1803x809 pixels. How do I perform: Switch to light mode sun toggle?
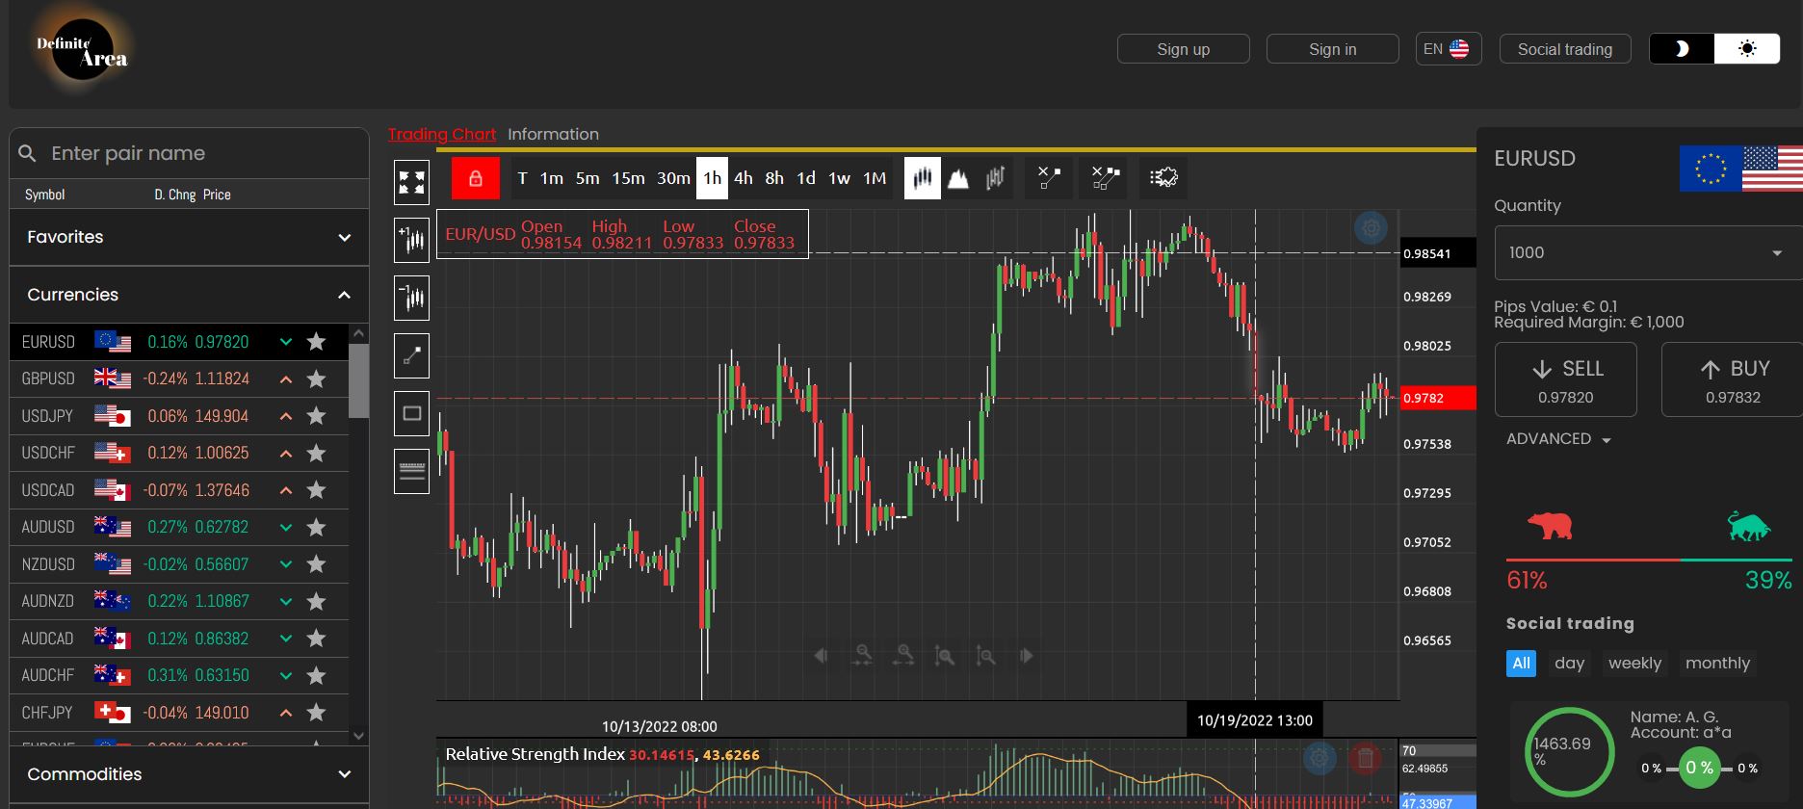(x=1747, y=49)
